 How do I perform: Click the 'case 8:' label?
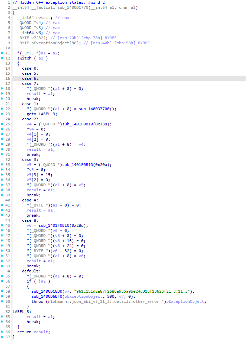[x=30, y=221]
